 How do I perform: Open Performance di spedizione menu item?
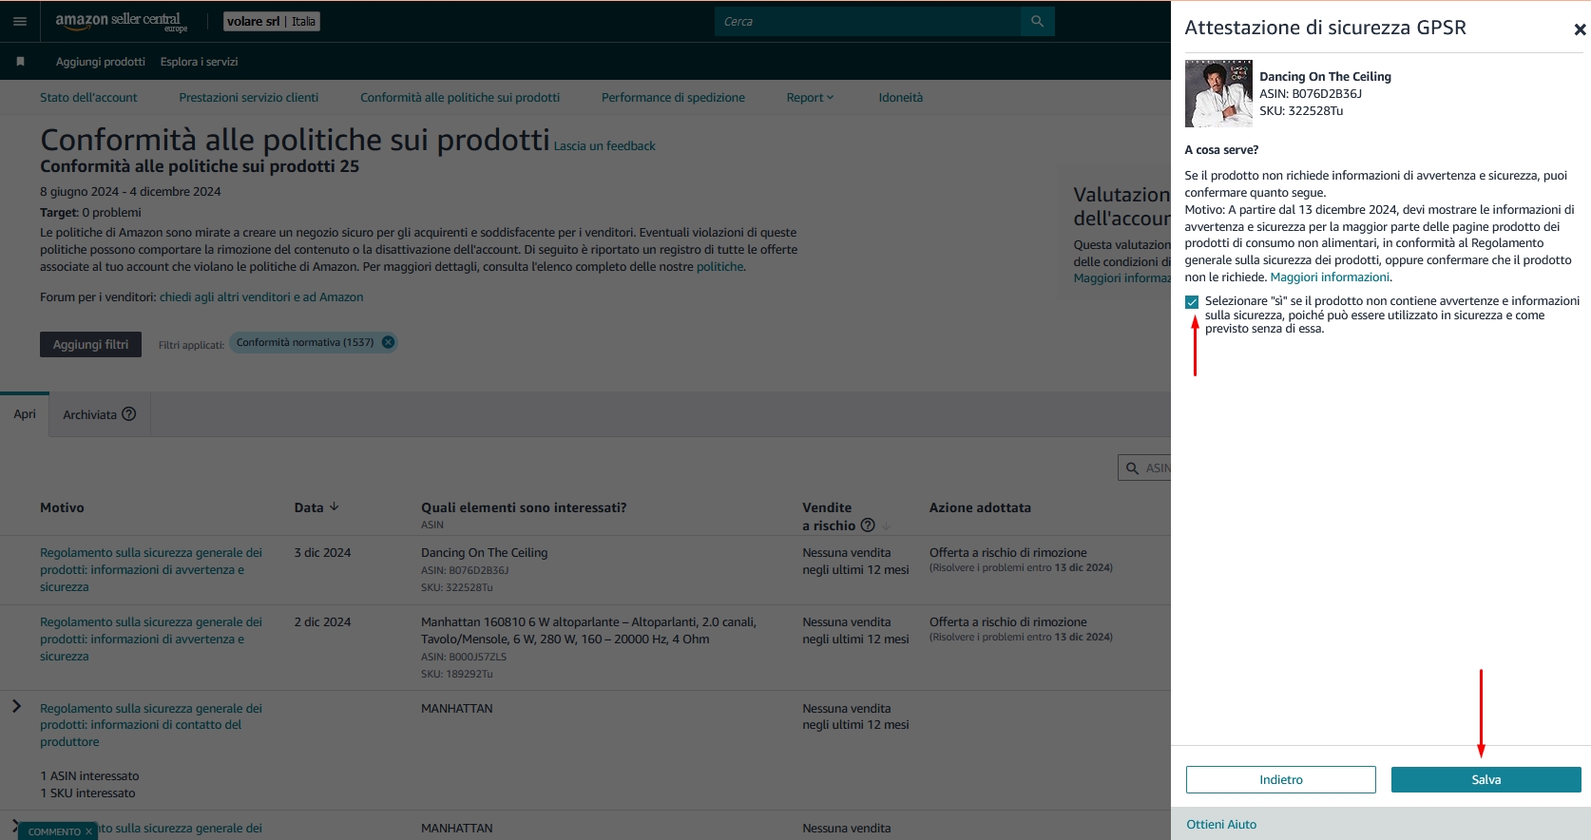click(x=673, y=98)
